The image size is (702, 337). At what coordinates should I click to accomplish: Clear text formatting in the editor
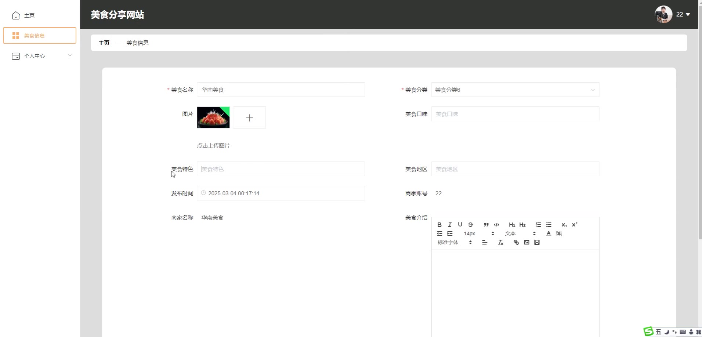coord(500,242)
